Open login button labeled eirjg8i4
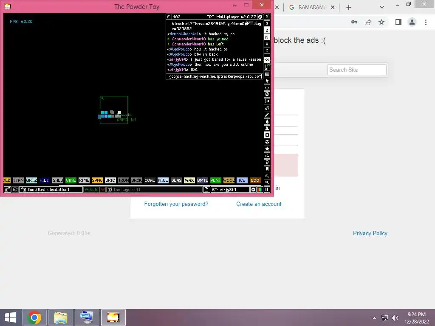Image resolution: width=435 pixels, height=326 pixels. tap(230, 190)
